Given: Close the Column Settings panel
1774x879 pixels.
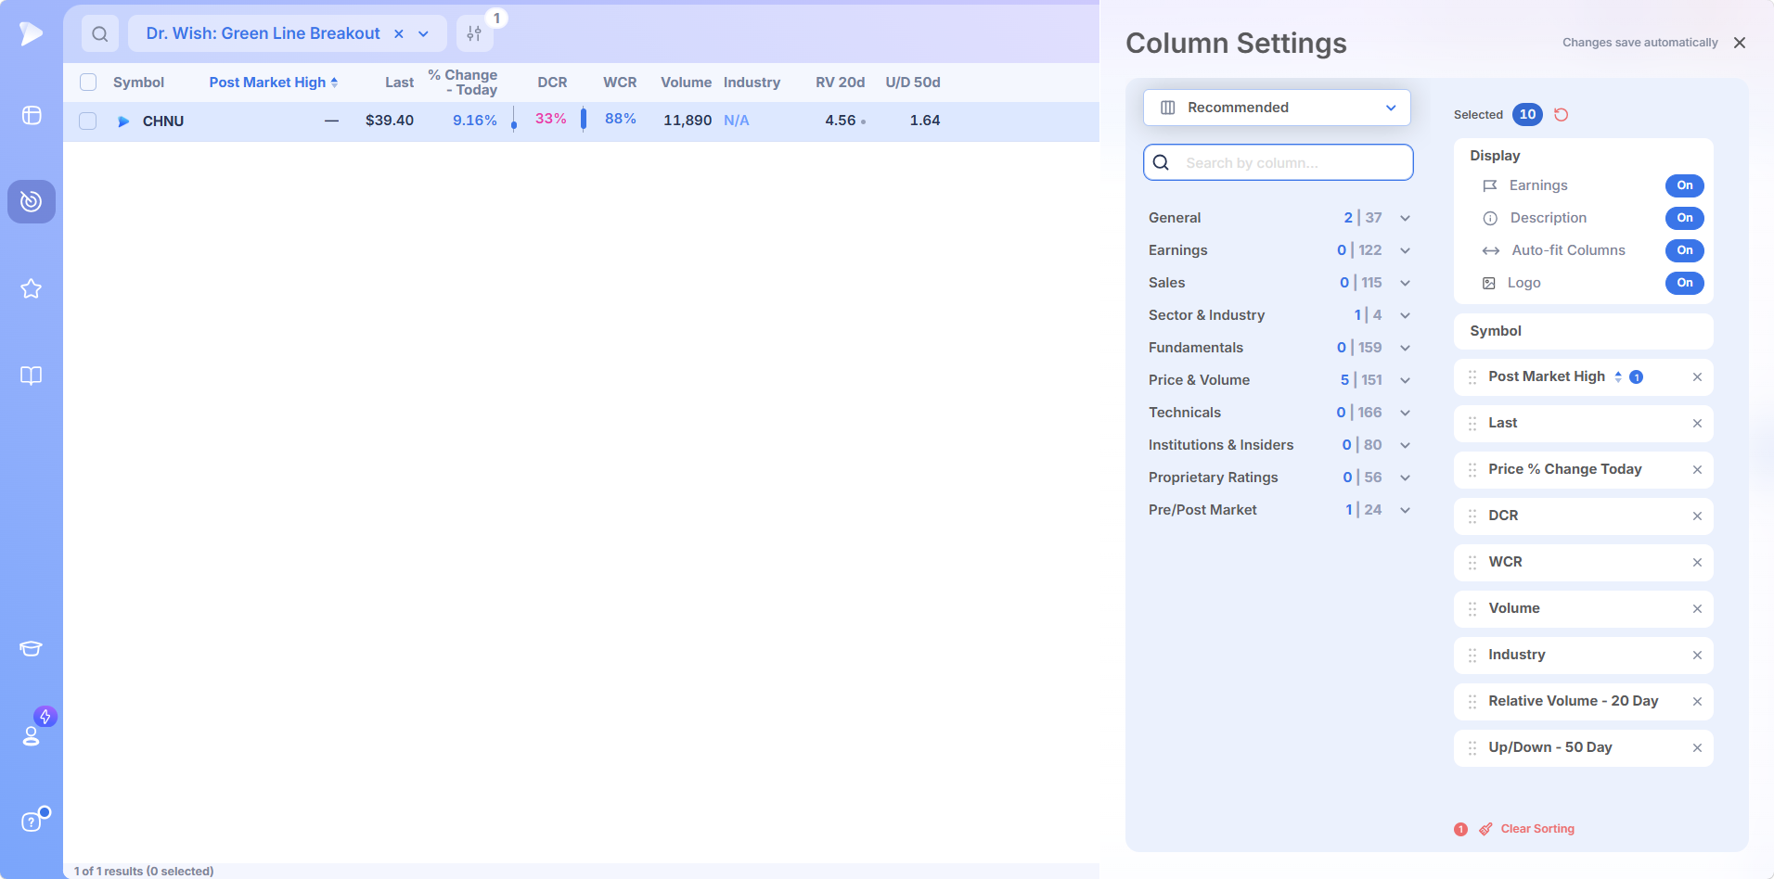Looking at the screenshot, I should pos(1740,43).
